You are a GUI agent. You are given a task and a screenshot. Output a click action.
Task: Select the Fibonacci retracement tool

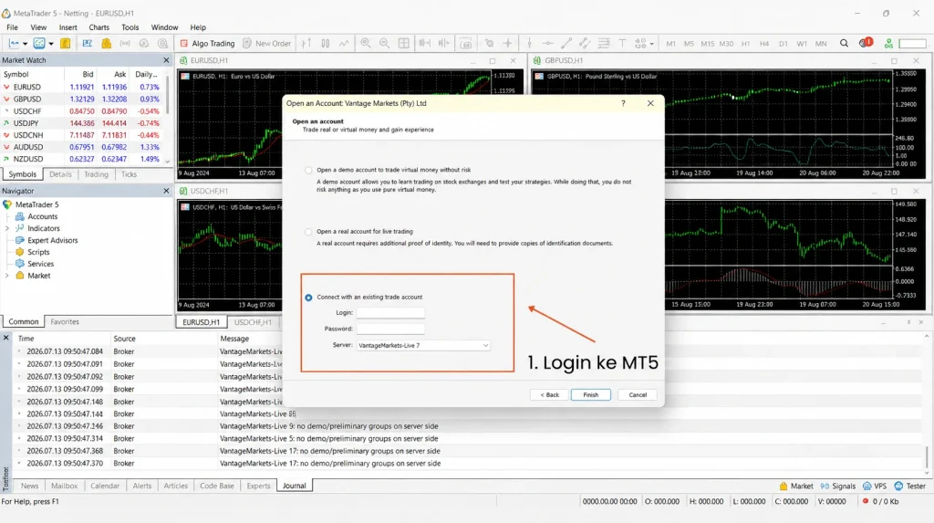tap(604, 44)
